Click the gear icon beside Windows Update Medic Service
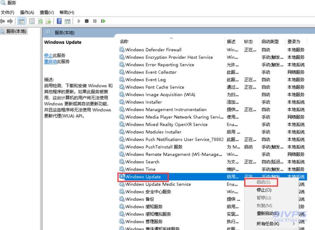315x230 pixels. [122, 184]
